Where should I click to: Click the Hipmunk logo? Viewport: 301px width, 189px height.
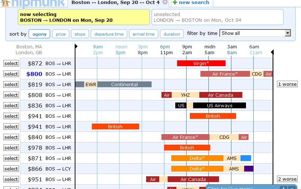[33, 3]
